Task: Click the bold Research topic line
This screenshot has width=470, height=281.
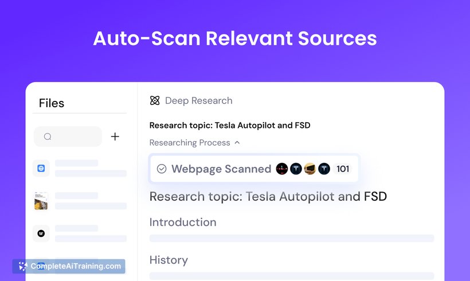Action: point(230,126)
